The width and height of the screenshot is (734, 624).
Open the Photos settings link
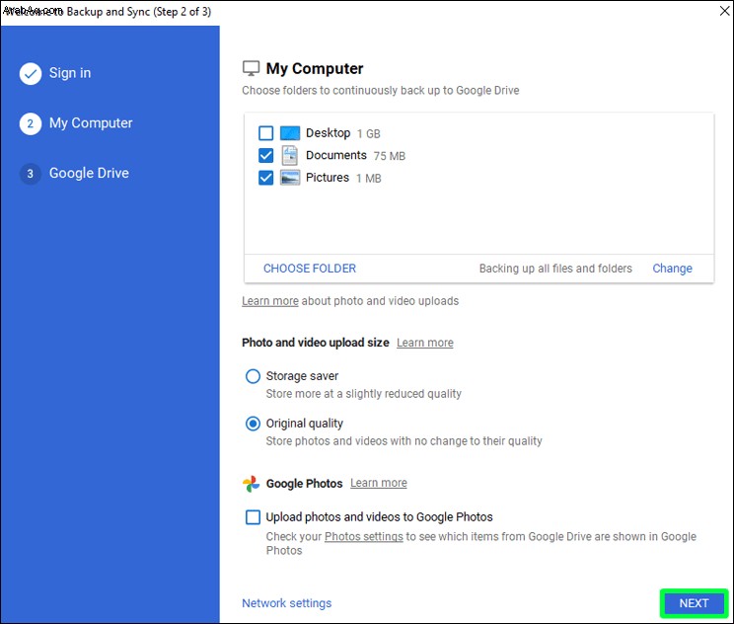click(x=364, y=536)
